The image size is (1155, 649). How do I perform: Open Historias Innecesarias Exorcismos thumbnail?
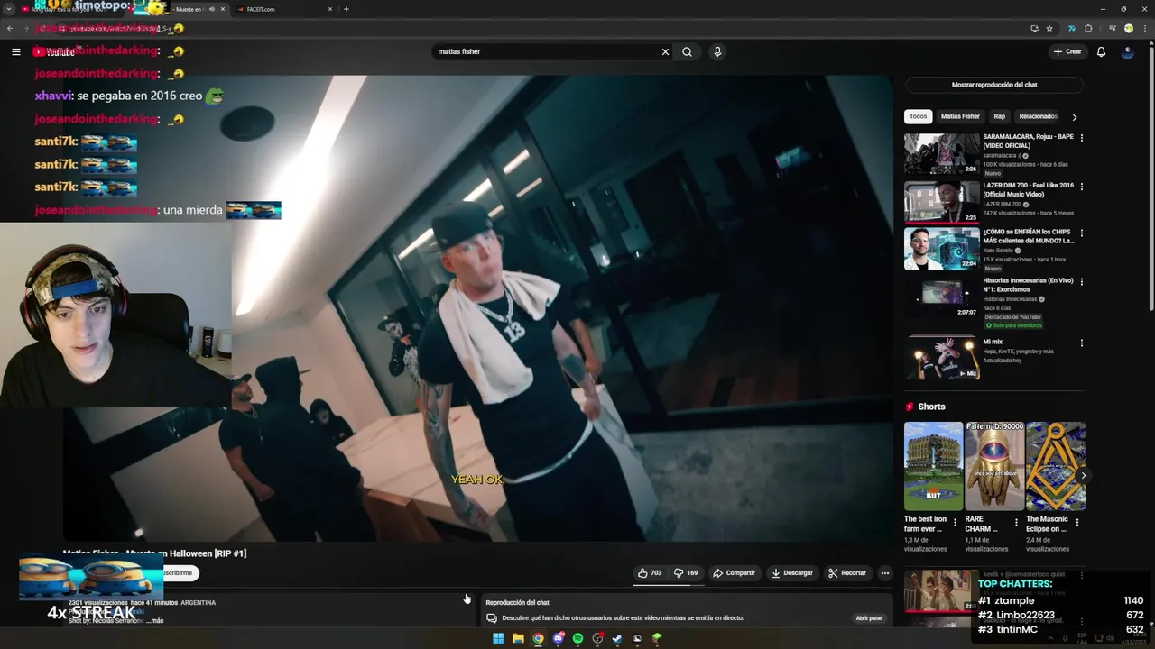[941, 297]
